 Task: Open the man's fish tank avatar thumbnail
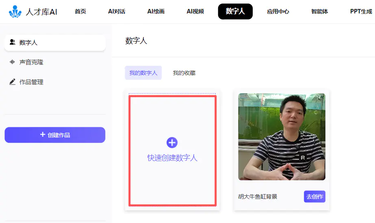pos(282,137)
